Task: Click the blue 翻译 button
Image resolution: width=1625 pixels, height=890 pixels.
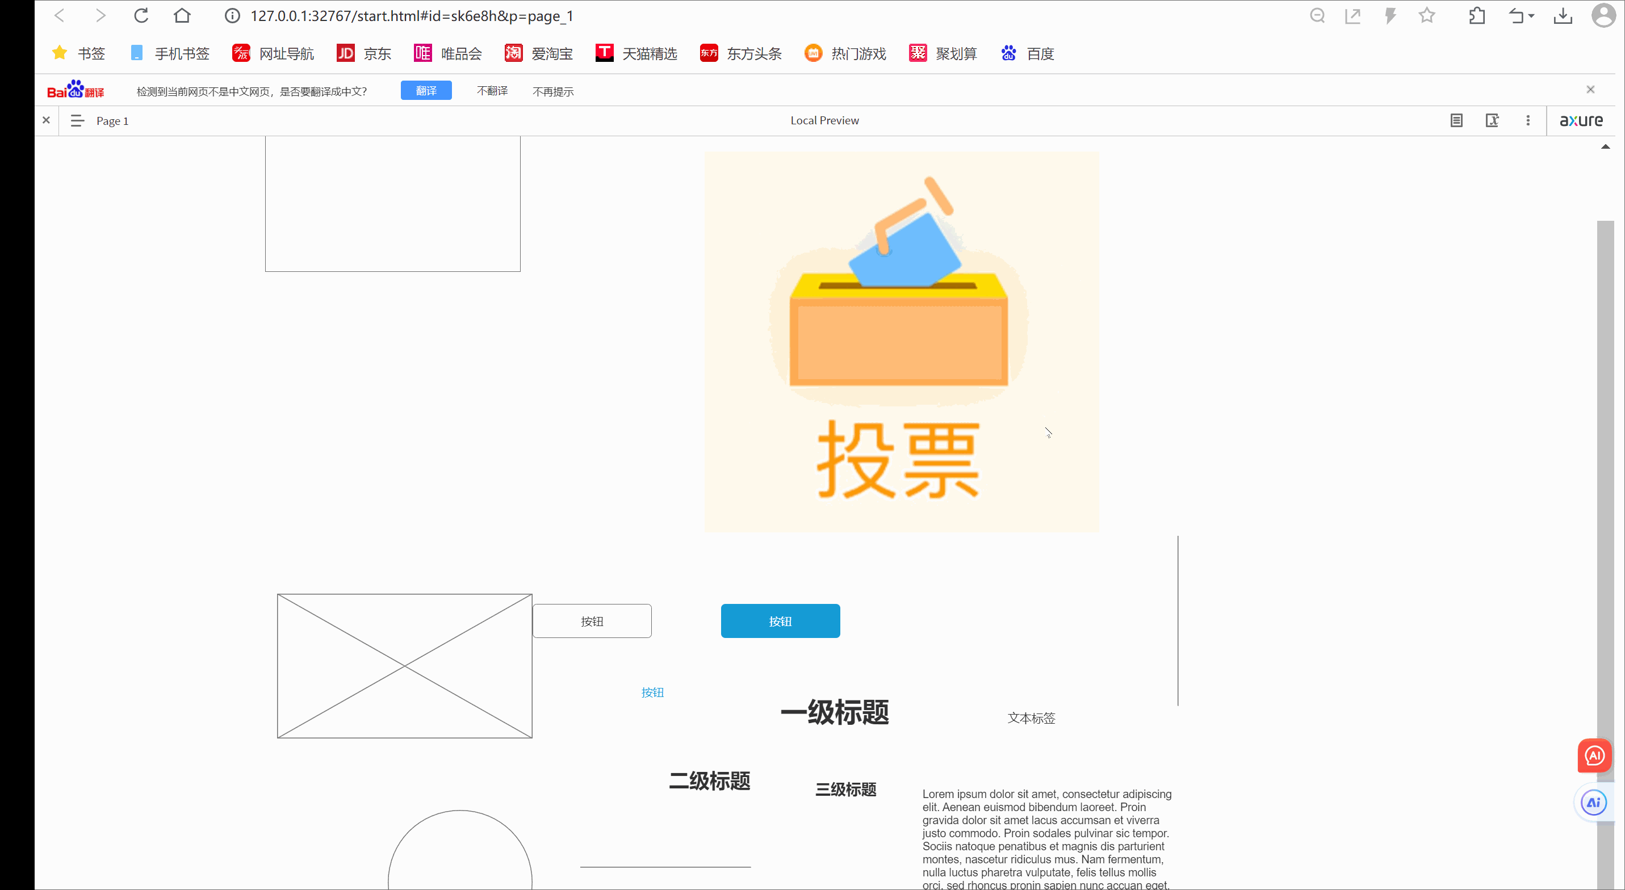Action: pos(426,91)
